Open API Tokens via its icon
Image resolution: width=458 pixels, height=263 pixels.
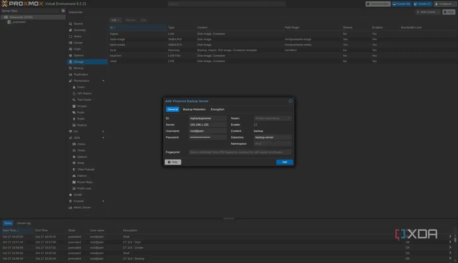click(x=74, y=93)
